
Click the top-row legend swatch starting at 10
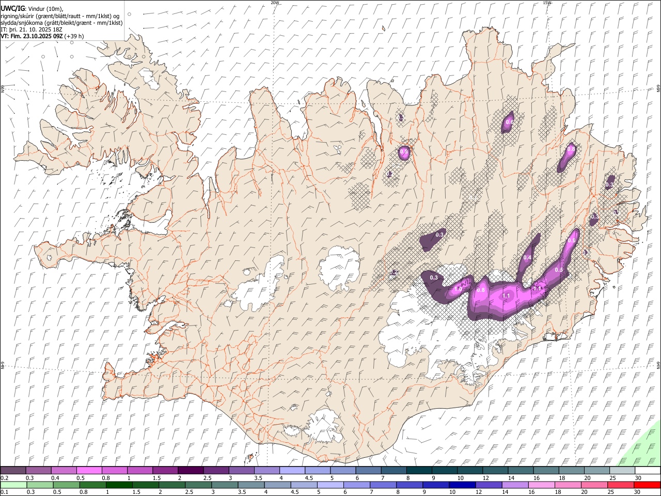point(469,470)
